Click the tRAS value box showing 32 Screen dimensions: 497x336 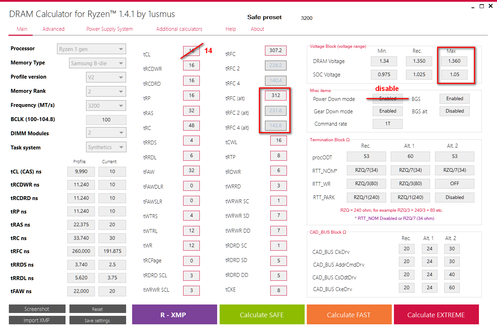[191, 110]
